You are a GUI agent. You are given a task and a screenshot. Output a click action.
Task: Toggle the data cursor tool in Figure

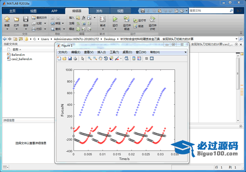point(111,58)
